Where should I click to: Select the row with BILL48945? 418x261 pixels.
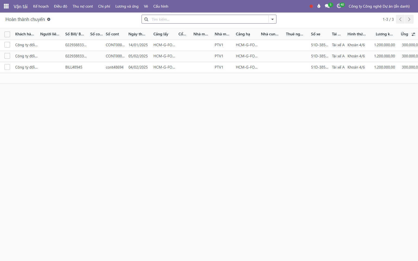[7, 67]
